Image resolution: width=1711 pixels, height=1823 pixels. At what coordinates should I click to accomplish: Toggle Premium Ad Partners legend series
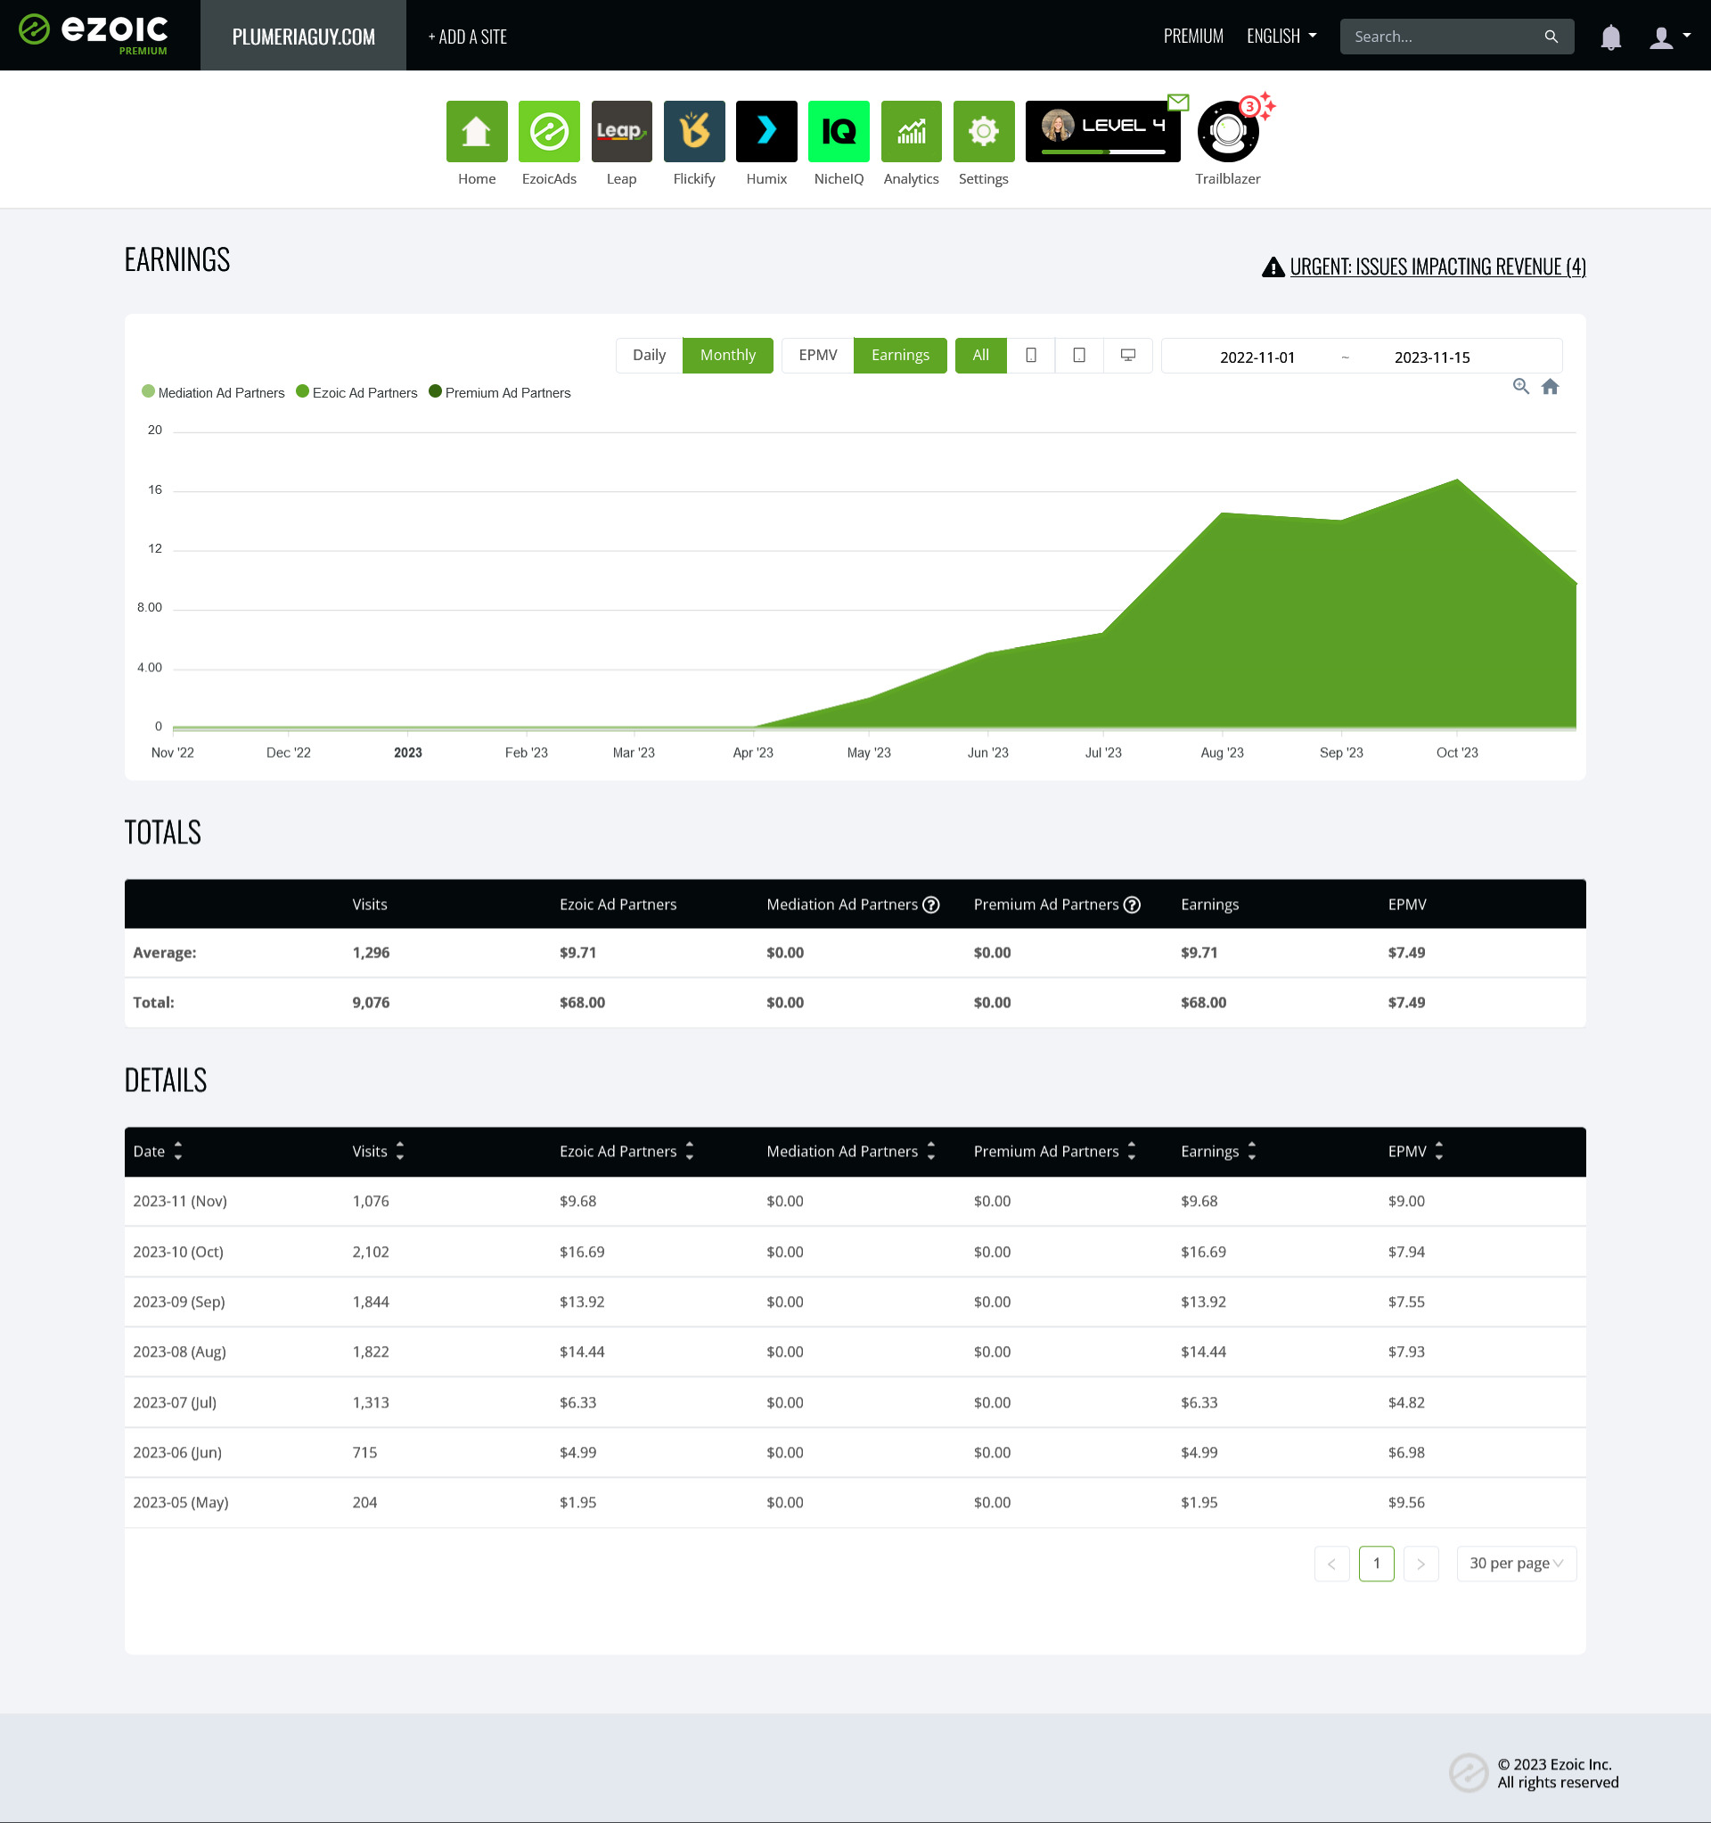point(500,392)
